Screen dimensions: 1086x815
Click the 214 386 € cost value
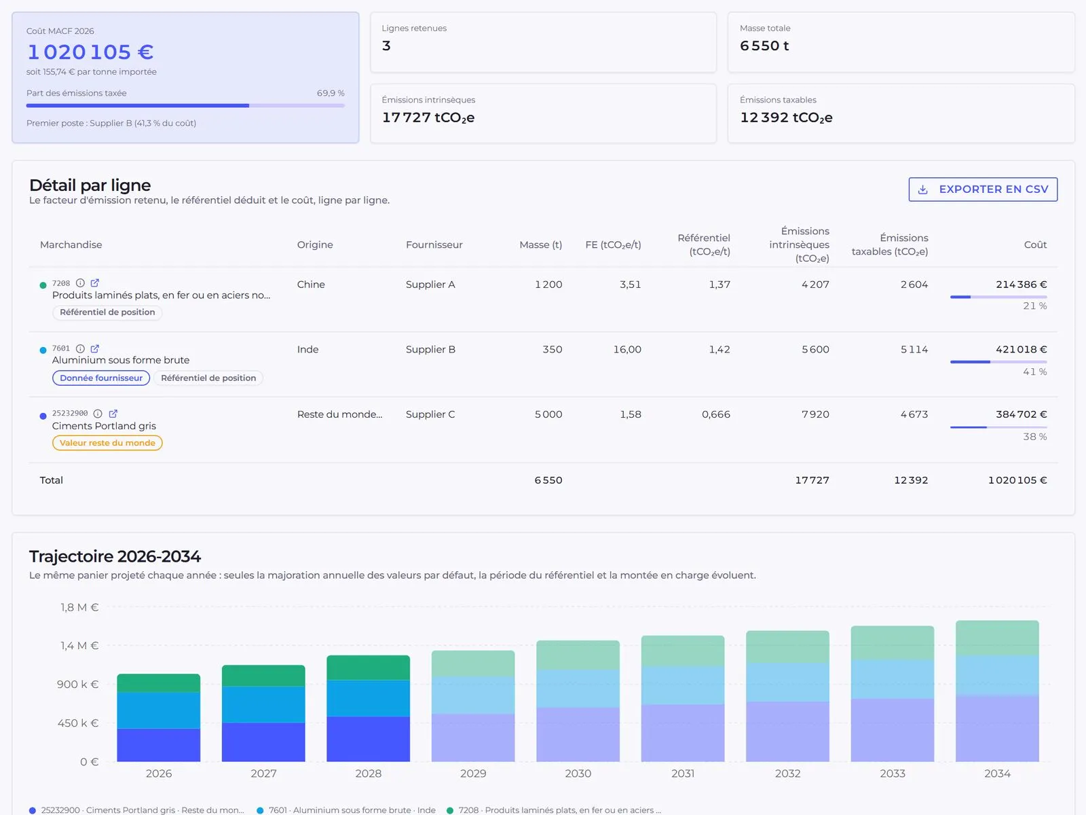1021,285
